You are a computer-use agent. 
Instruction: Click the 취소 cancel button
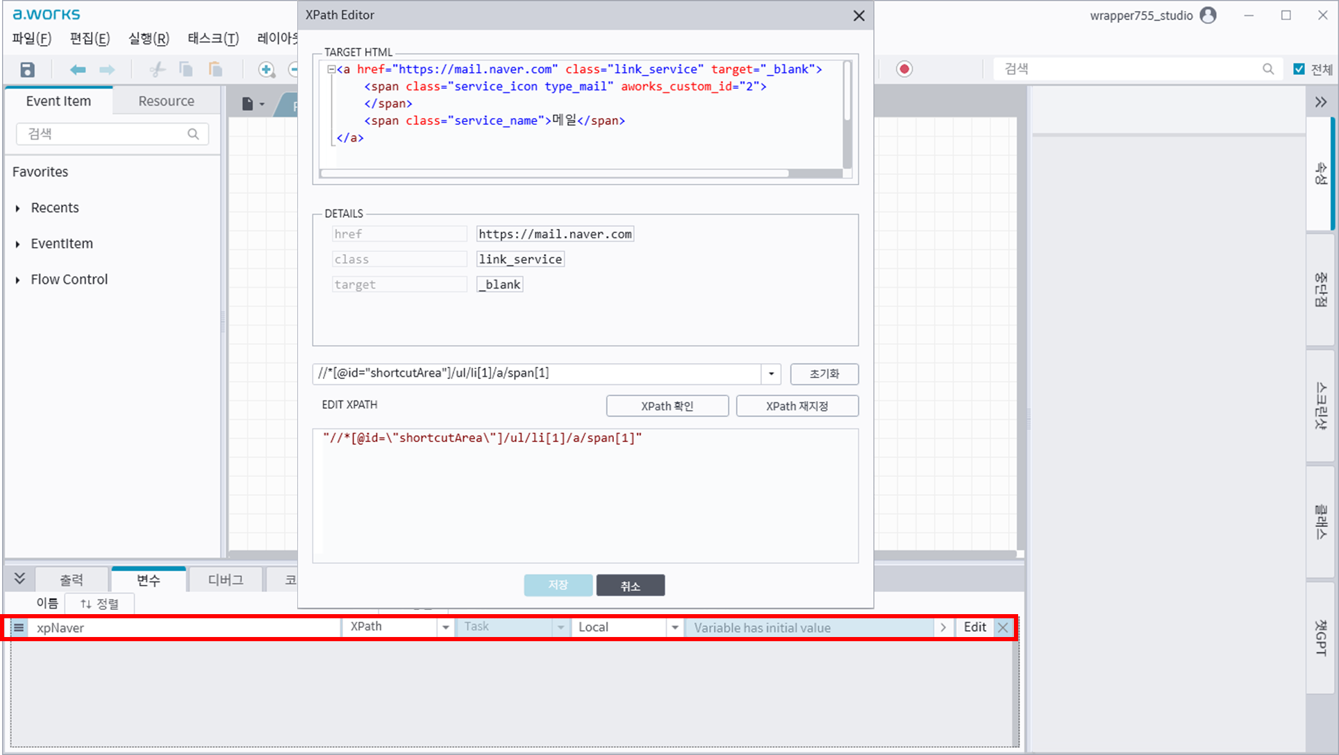point(630,585)
